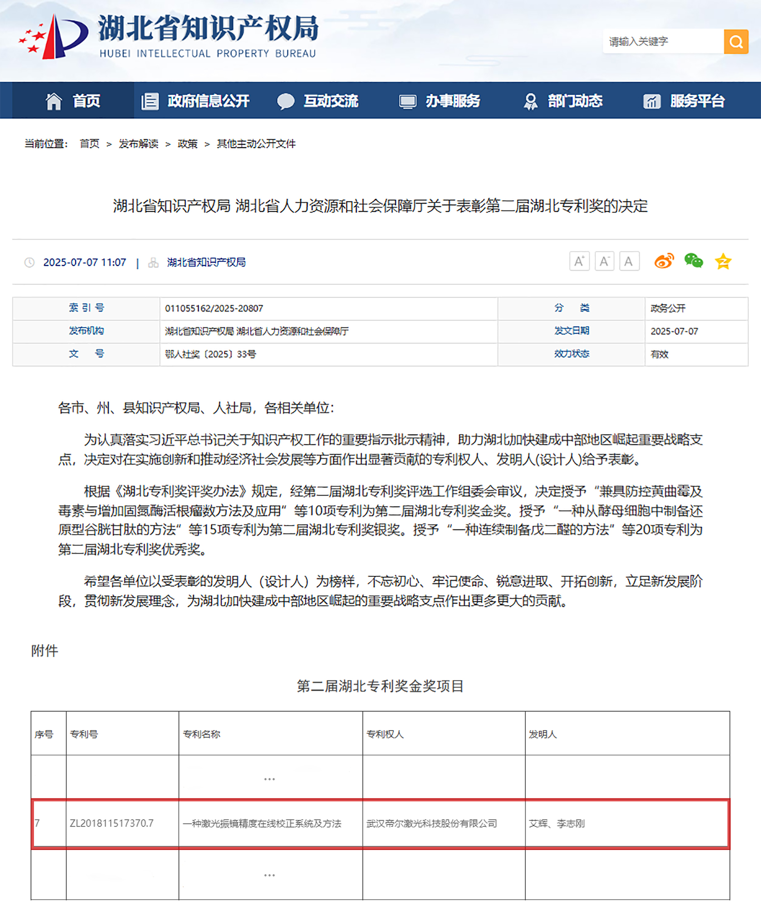Share article via WeChat icon

(x=693, y=261)
